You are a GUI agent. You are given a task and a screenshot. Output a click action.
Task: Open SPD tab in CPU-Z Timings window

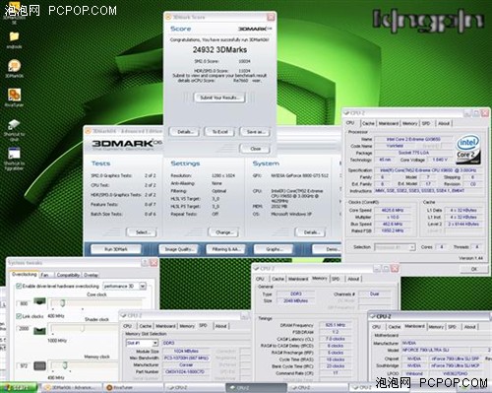(336, 279)
